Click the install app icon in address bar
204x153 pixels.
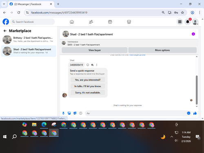[x=170, y=13]
